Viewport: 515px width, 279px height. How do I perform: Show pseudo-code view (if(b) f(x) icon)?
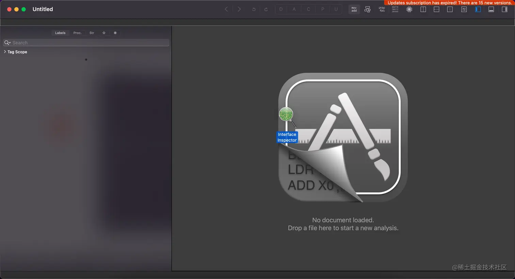382,9
